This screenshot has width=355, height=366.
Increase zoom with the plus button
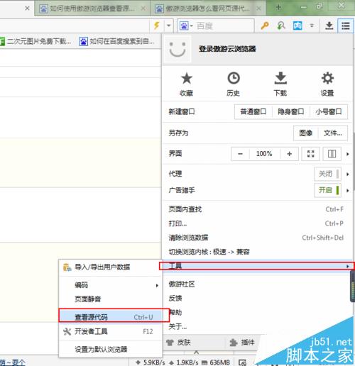pyautogui.click(x=289, y=154)
